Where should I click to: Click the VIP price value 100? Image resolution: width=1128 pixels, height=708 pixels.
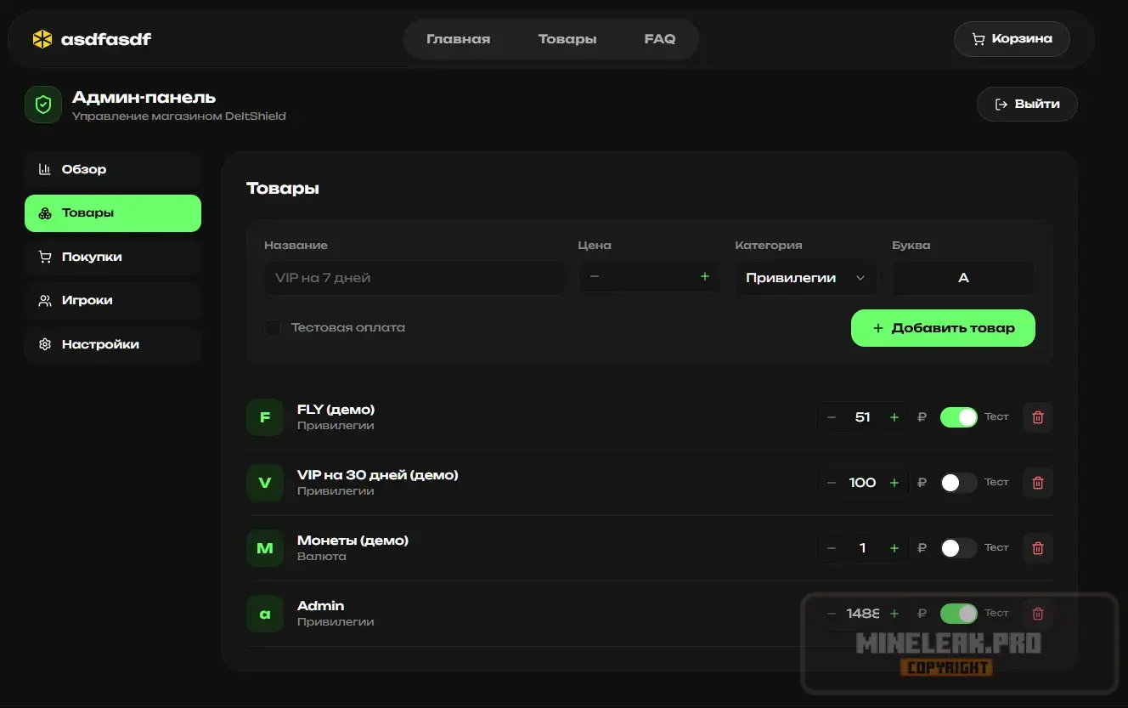862,483
